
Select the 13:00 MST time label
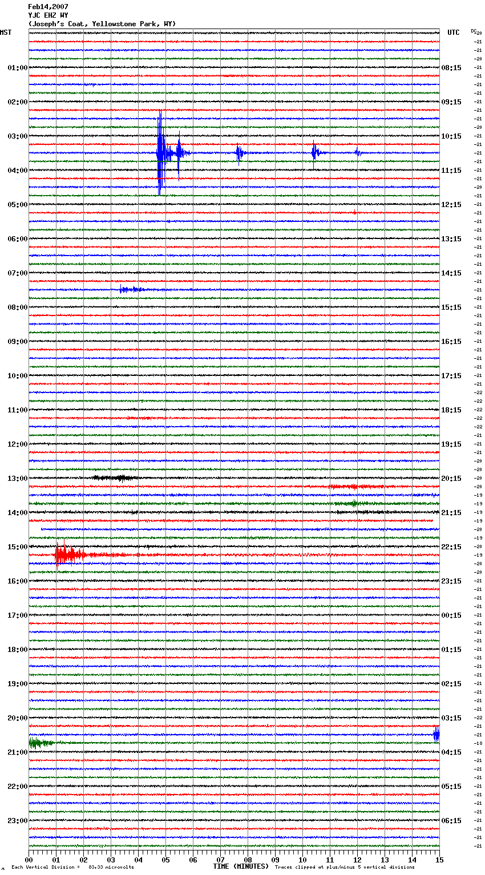click(x=17, y=479)
